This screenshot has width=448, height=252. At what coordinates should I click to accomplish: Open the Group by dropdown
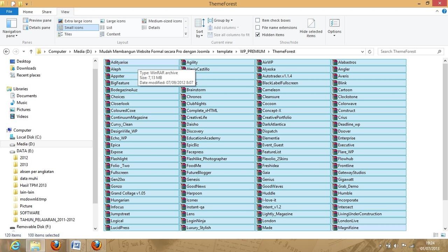click(220, 20)
